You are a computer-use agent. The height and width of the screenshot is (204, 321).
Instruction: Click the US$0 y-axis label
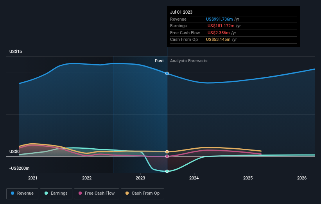[x=14, y=151]
